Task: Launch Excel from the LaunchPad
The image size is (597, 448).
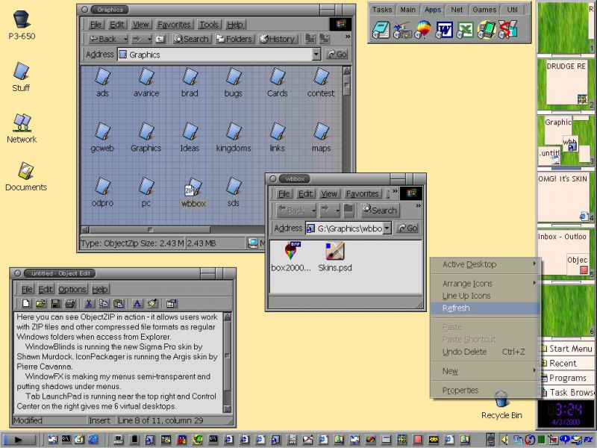Action: (466, 30)
